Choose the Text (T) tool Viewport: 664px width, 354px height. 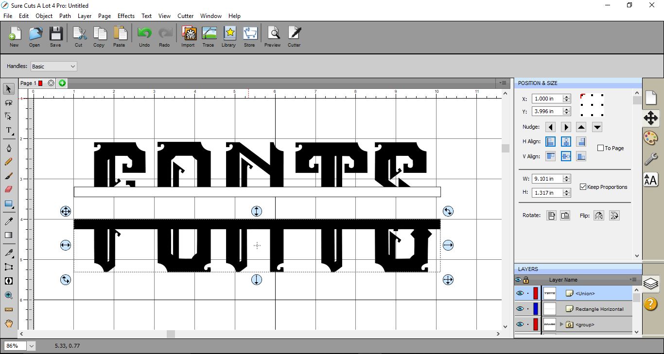[x=9, y=130]
